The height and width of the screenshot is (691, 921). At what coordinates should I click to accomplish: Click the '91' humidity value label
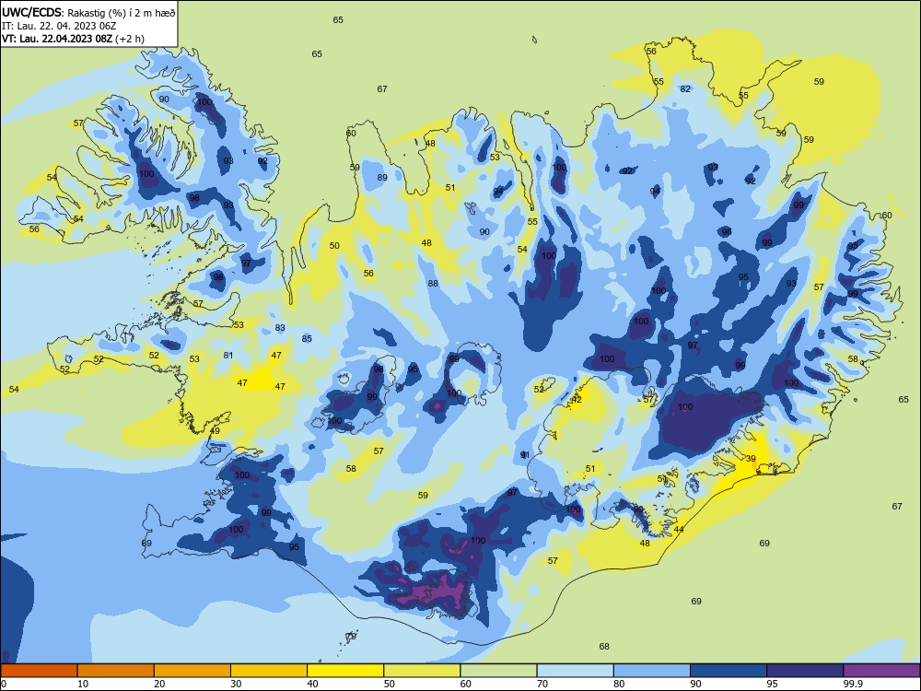point(525,455)
